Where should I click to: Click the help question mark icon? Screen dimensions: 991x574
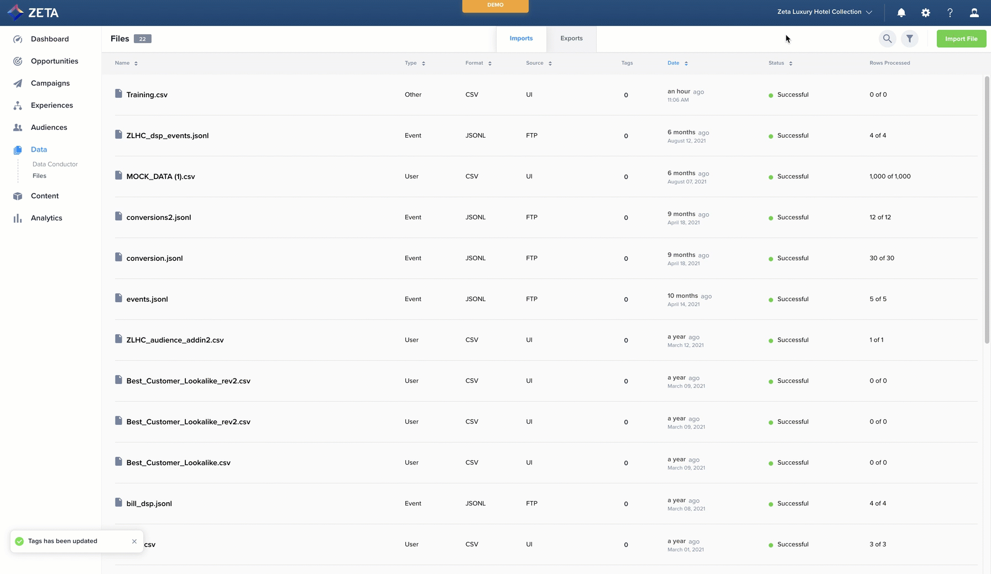tap(950, 13)
